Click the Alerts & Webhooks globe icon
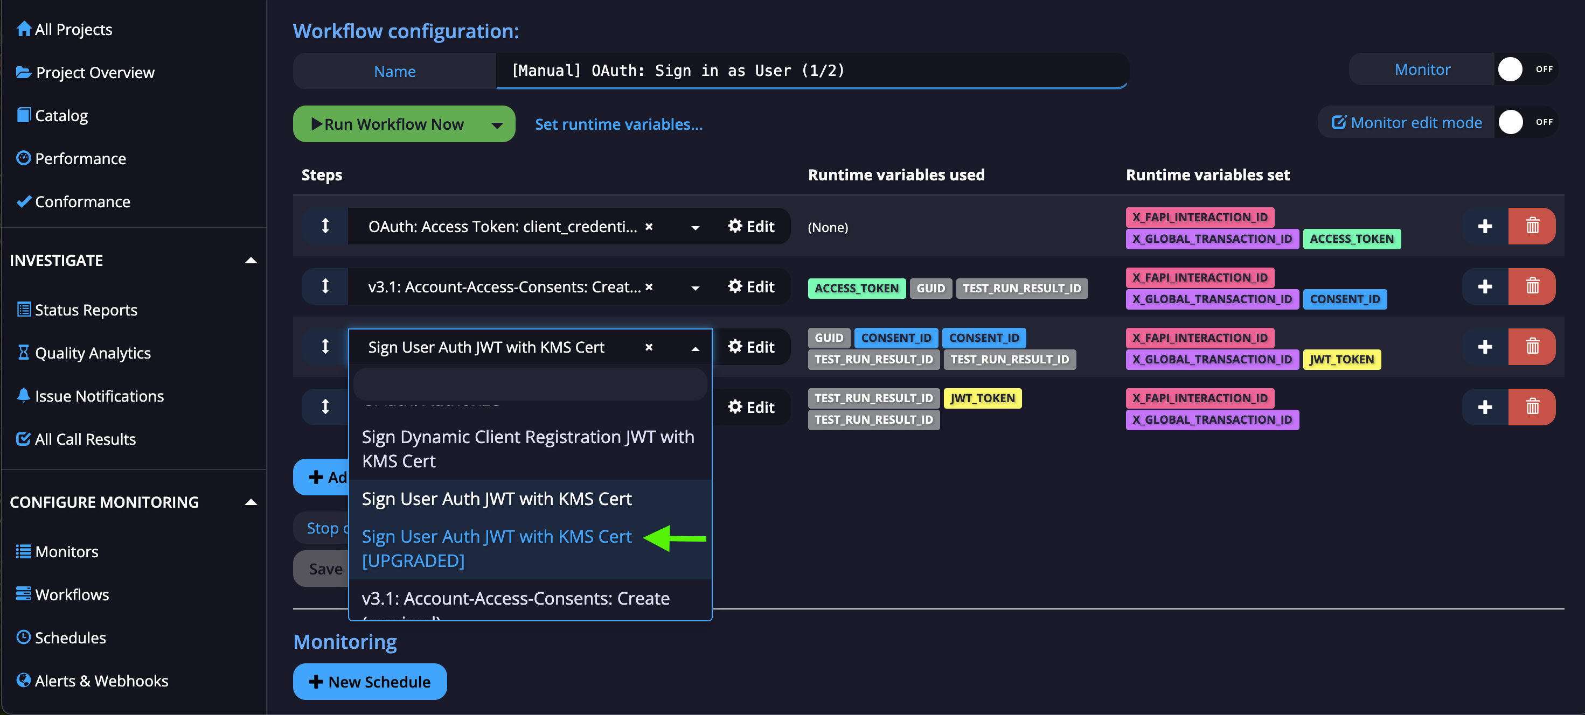Screen dimensions: 1585x715 [23, 680]
